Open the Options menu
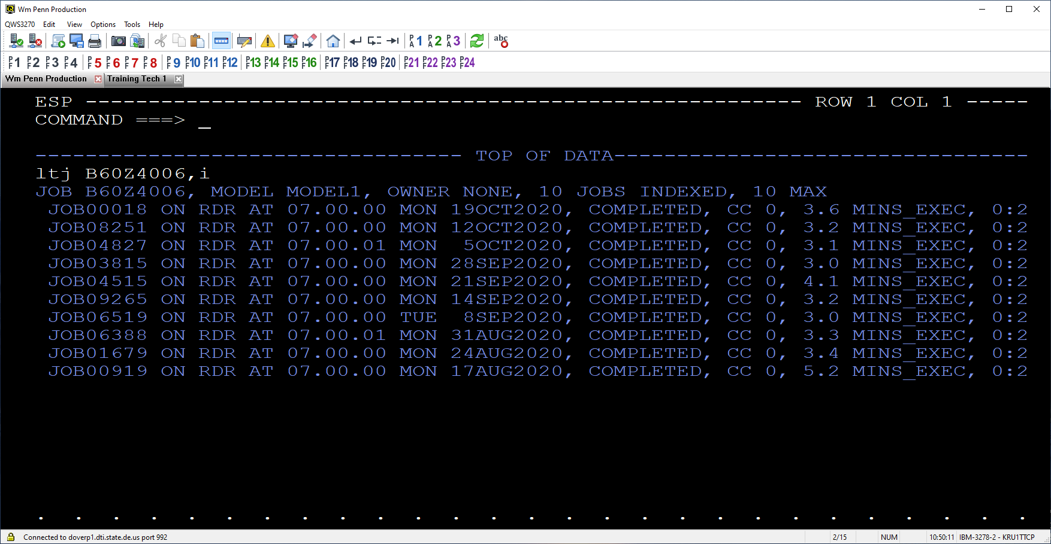Screen dimensions: 1051x544 [x=102, y=25]
